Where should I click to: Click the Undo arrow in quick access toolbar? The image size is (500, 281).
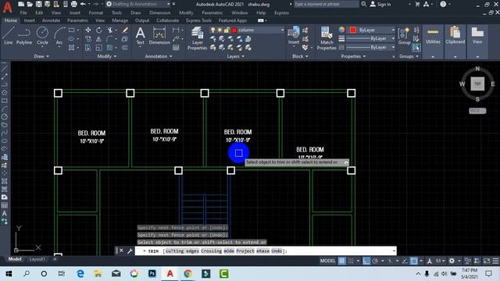coord(83,4)
